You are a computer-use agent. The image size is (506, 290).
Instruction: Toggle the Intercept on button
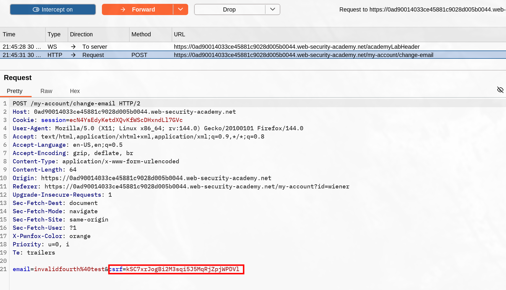coord(53,9)
